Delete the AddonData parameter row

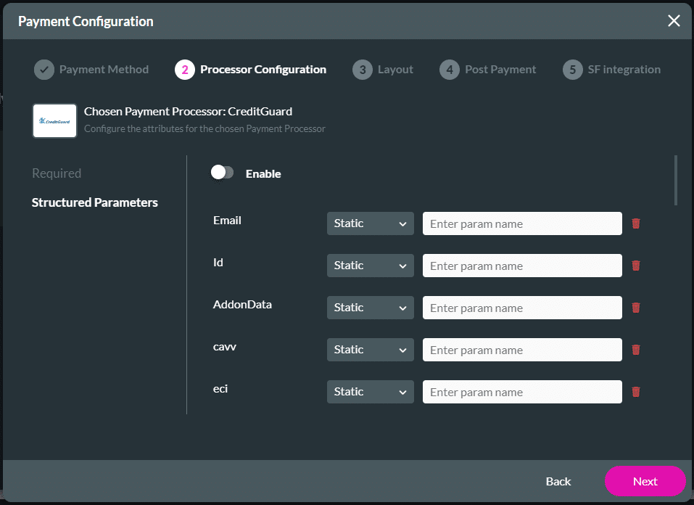coord(636,308)
